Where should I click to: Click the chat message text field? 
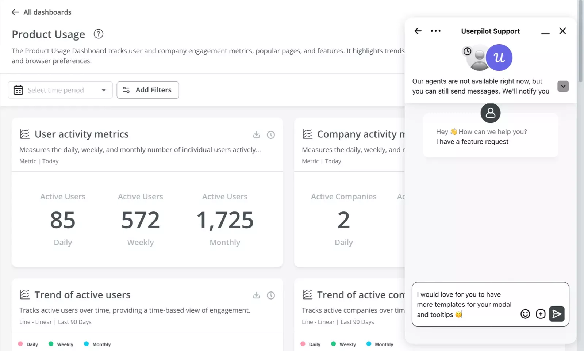pyautogui.click(x=465, y=304)
